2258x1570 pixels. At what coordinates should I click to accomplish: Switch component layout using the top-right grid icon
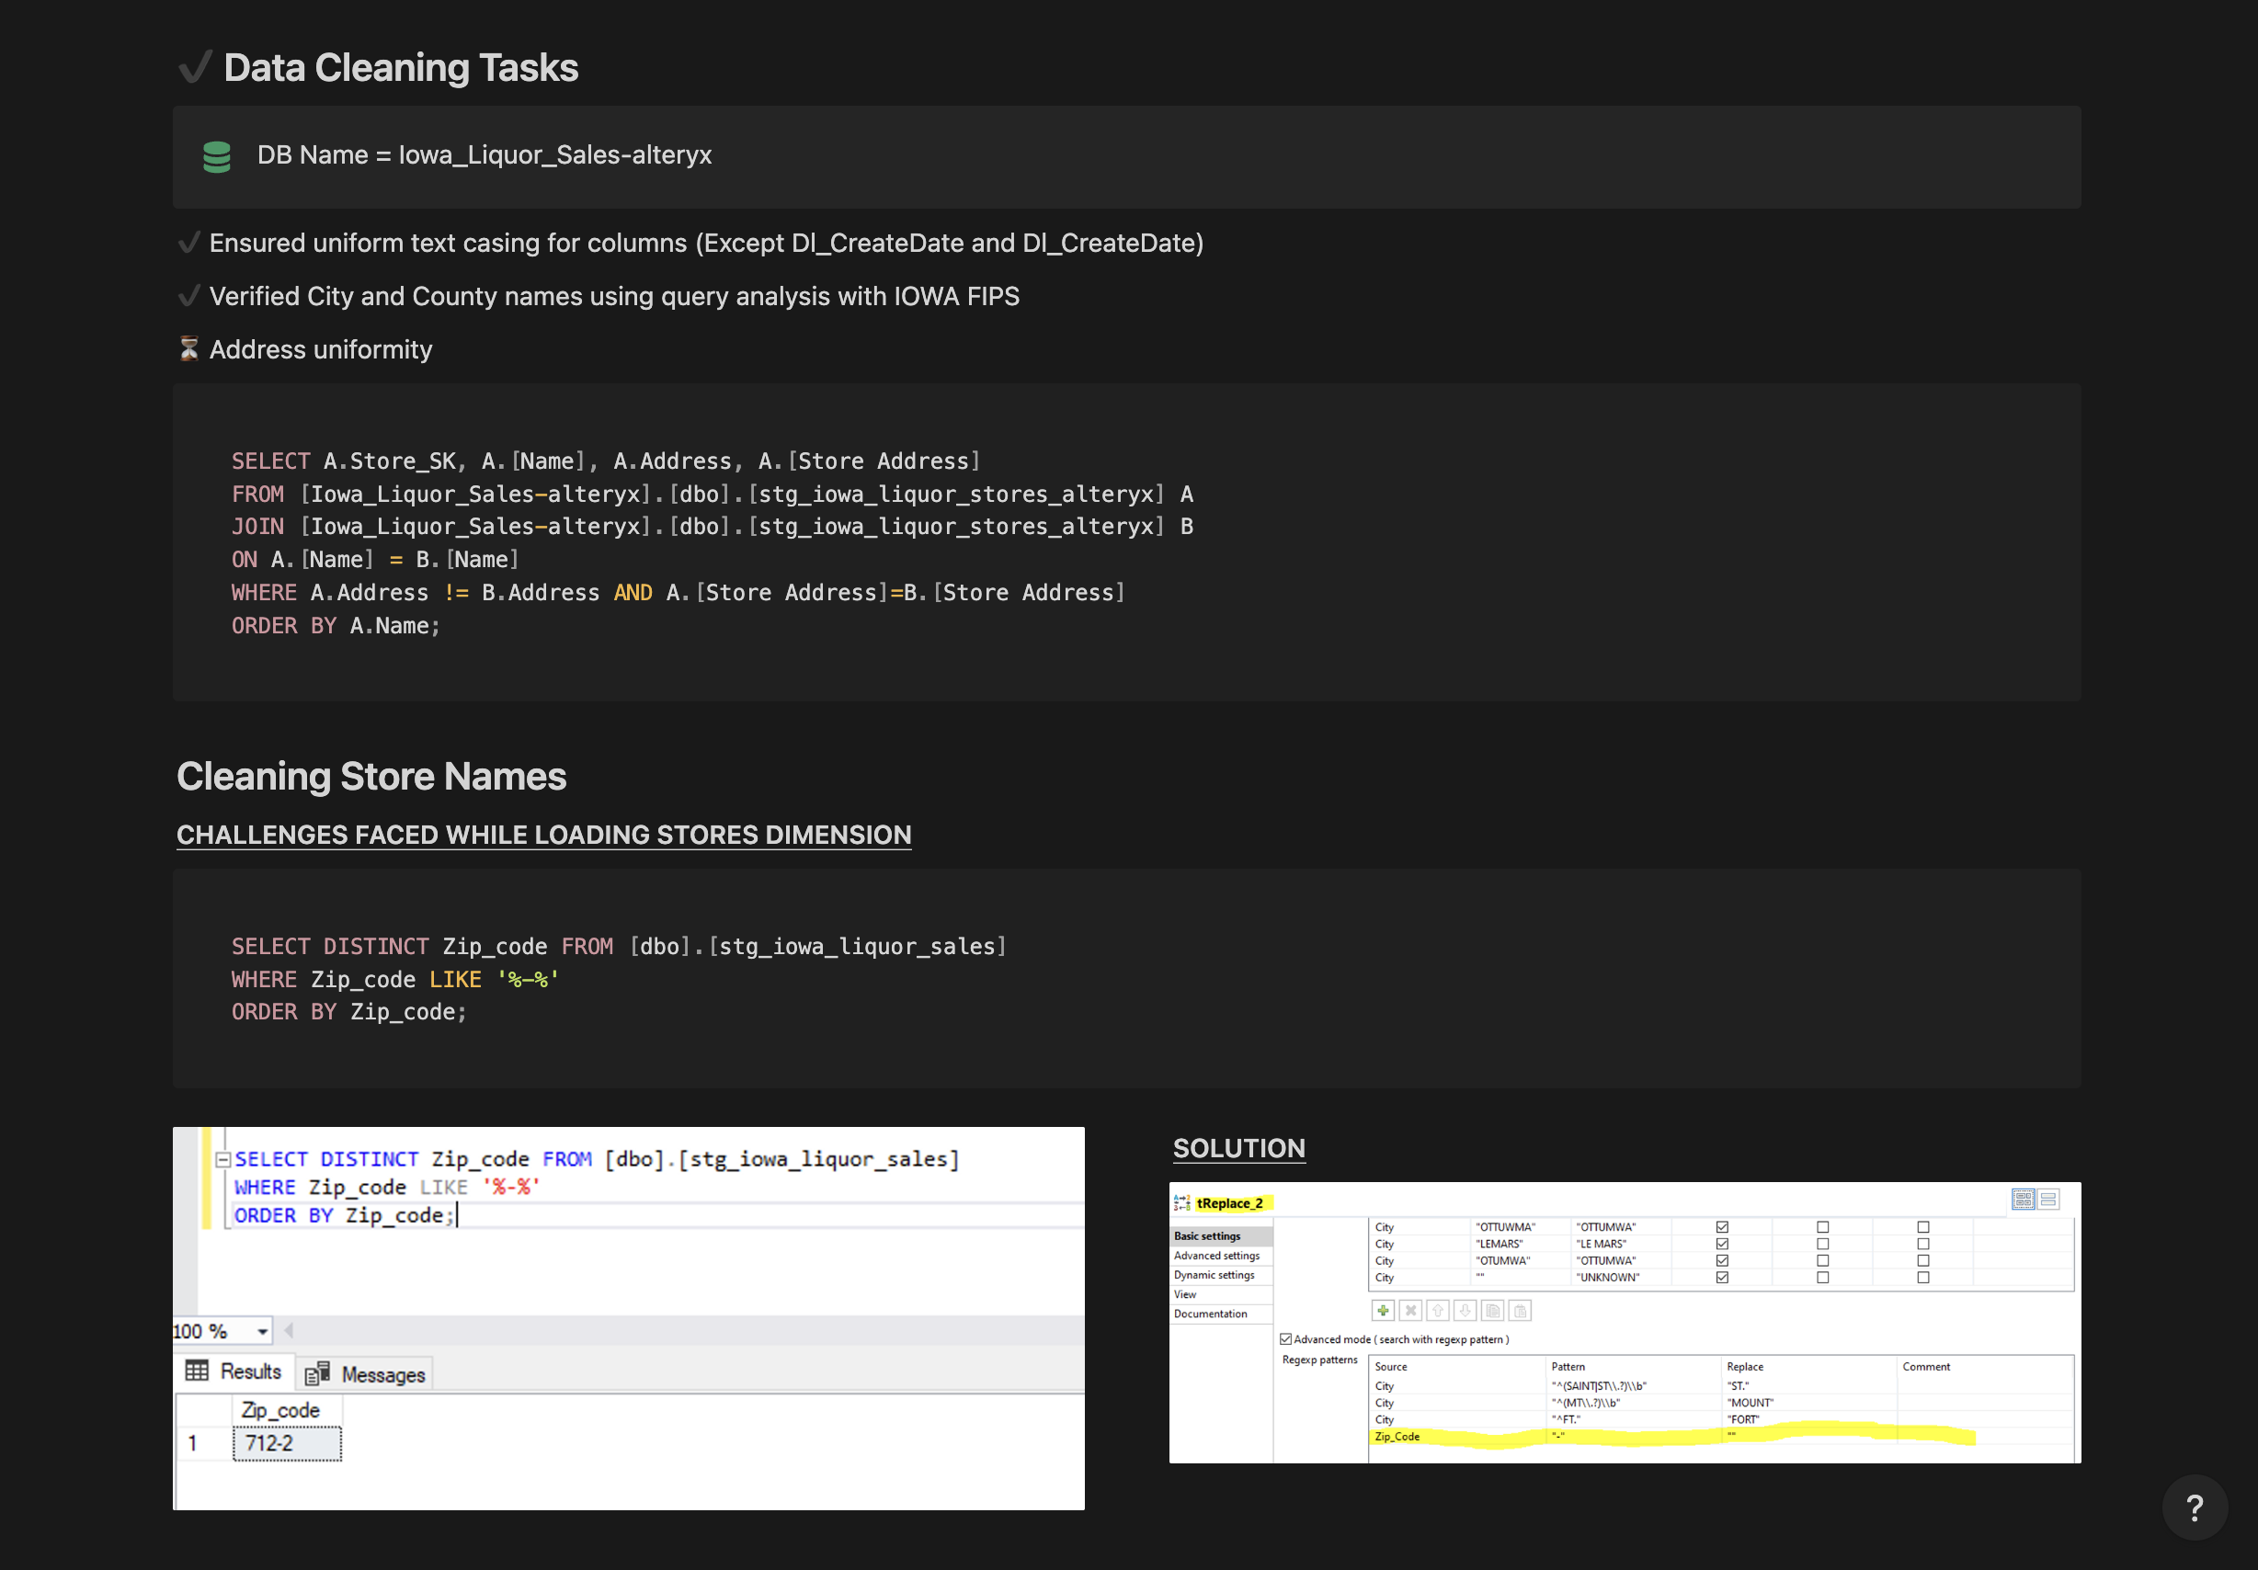2023,1200
